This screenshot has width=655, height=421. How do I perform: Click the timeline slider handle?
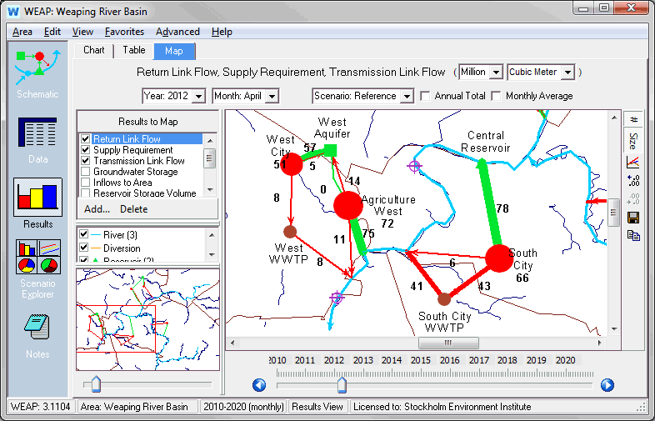tap(342, 384)
